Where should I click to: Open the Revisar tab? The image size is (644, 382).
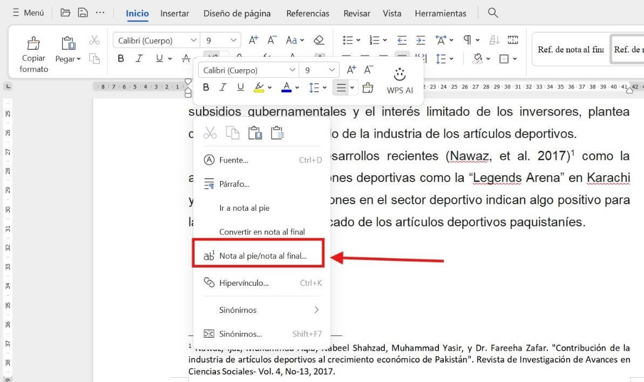356,13
